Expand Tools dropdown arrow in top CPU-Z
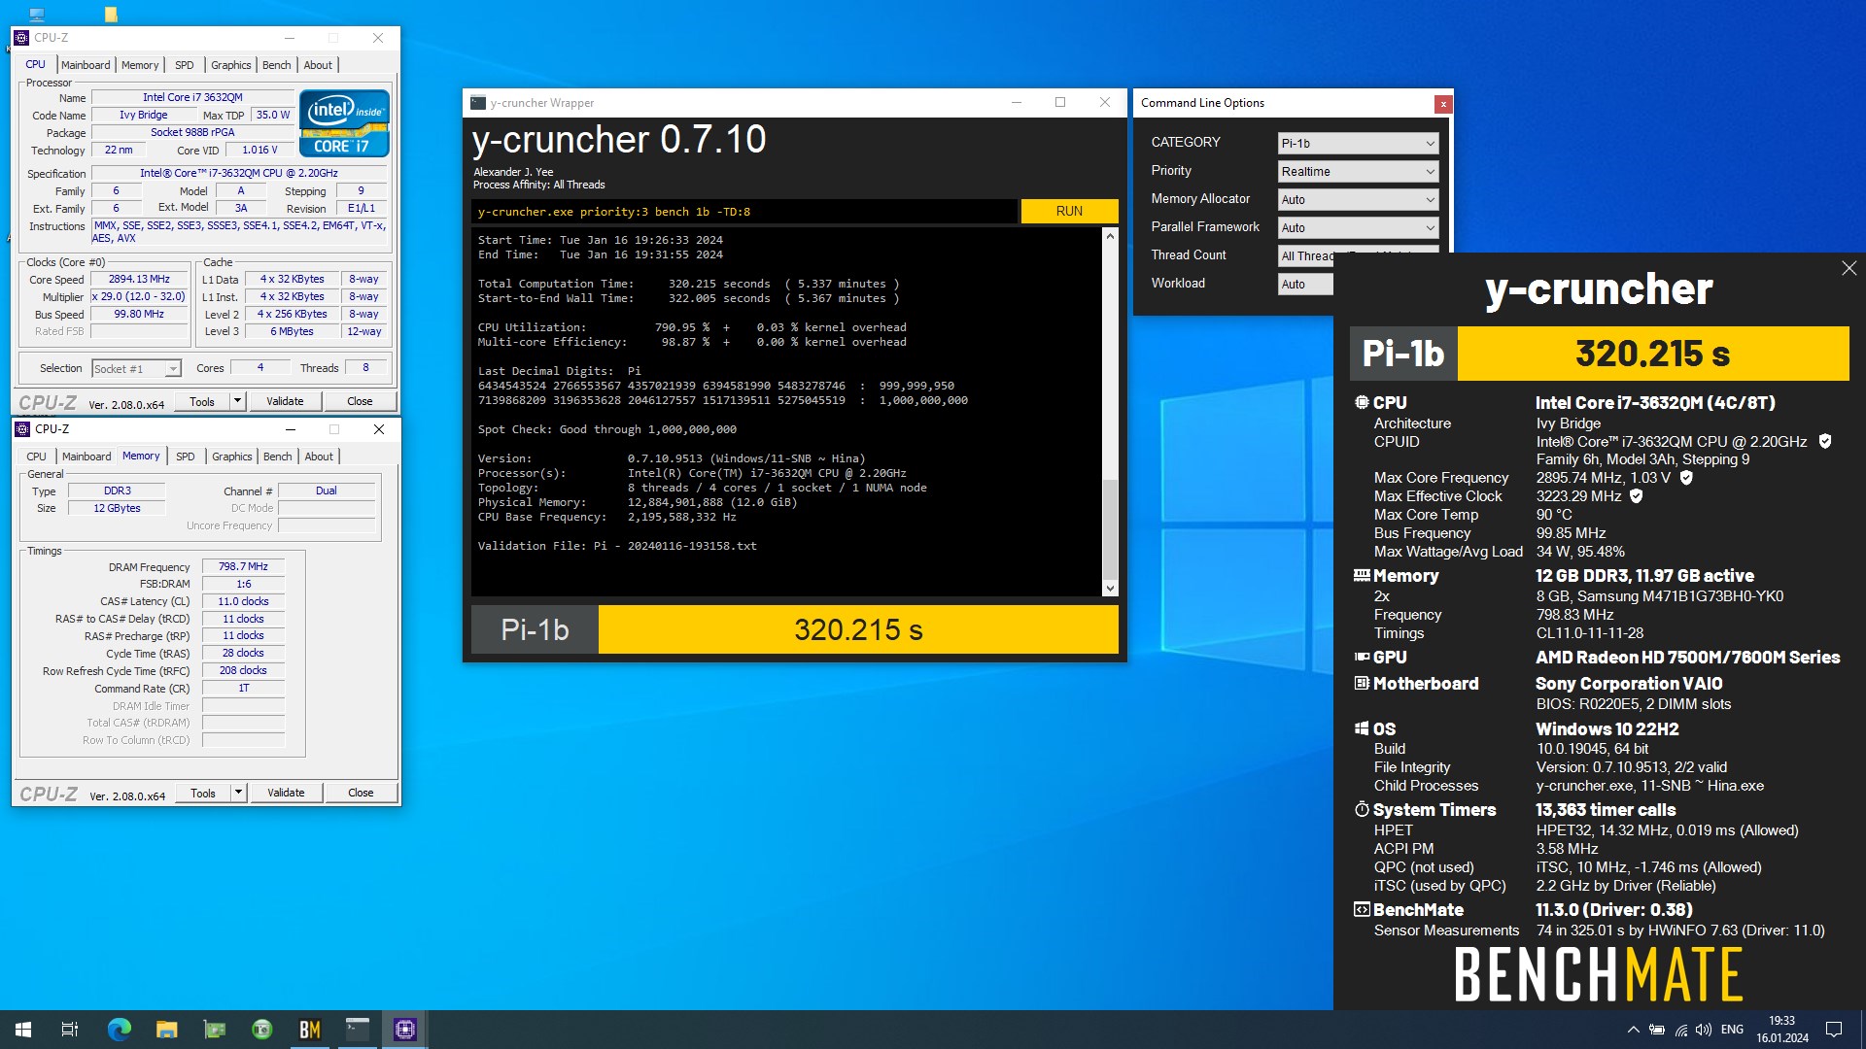The height and width of the screenshot is (1049, 1866). pyautogui.click(x=236, y=401)
